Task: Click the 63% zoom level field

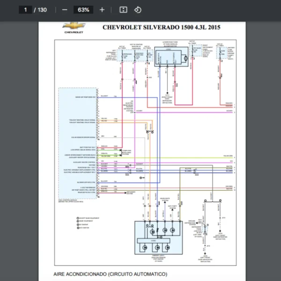Action: pyautogui.click(x=84, y=9)
